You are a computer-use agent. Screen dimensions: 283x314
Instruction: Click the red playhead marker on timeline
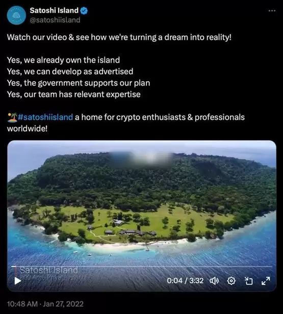pos(16,271)
